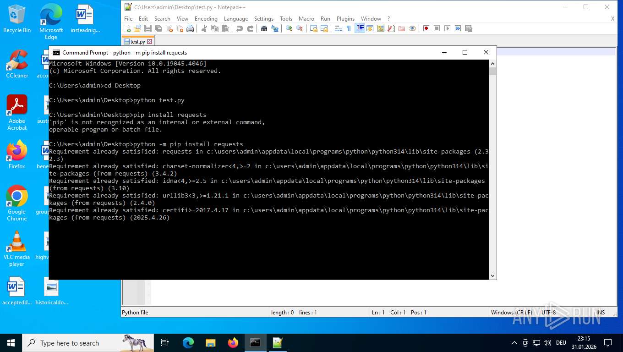Click the Command Prompt title bar icon

[x=56, y=53]
